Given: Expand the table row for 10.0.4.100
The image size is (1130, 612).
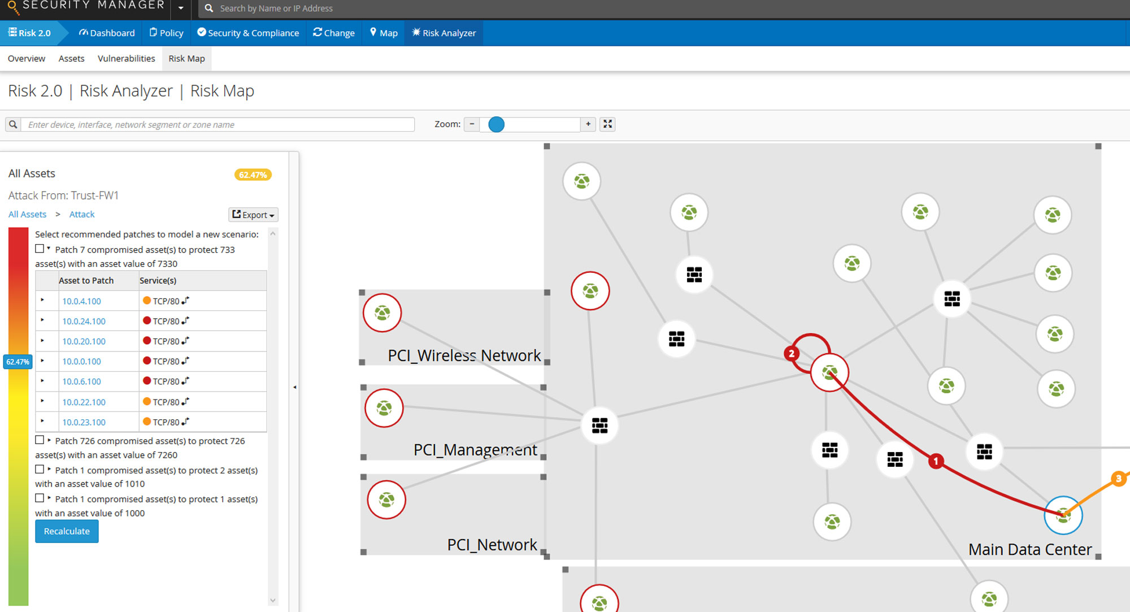Looking at the screenshot, I should tap(47, 301).
